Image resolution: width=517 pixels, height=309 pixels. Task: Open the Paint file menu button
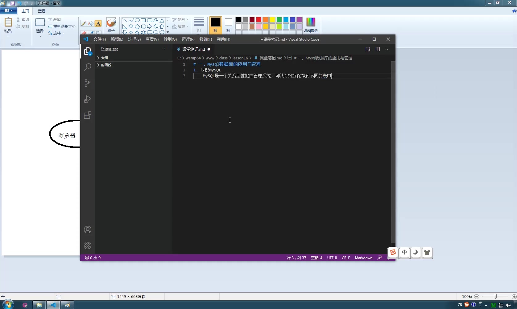pos(8,10)
